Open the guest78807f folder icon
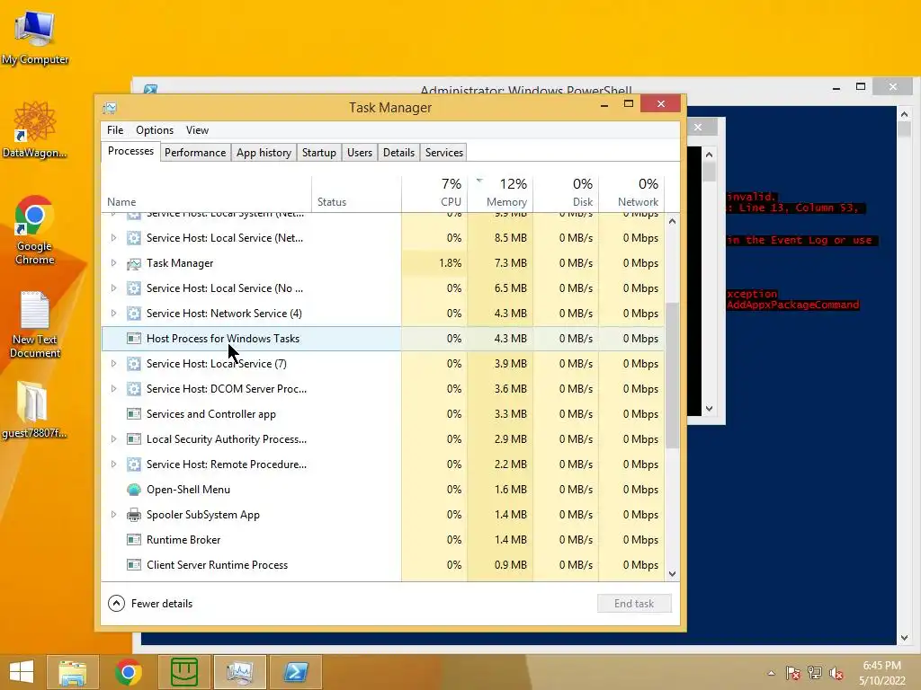 click(34, 410)
